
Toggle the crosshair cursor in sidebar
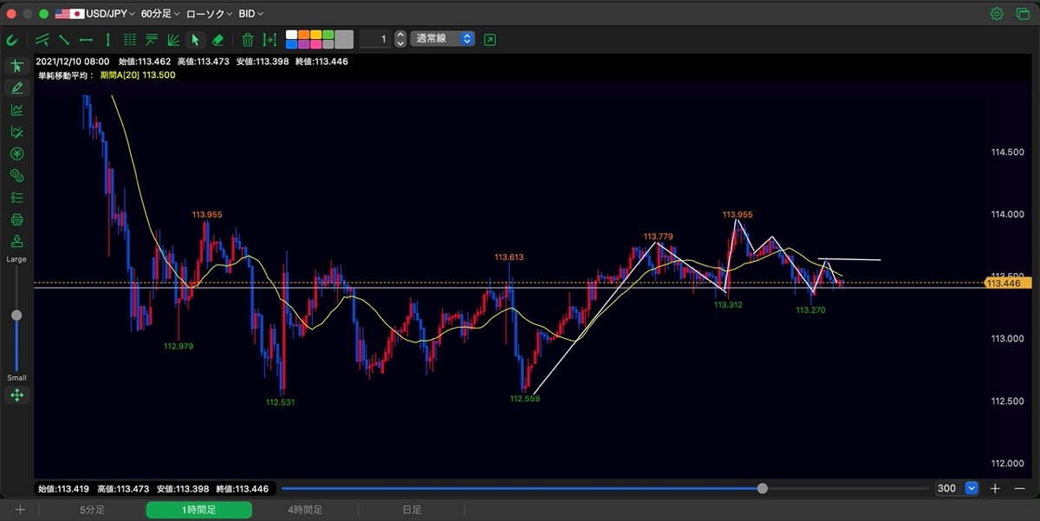point(16,66)
